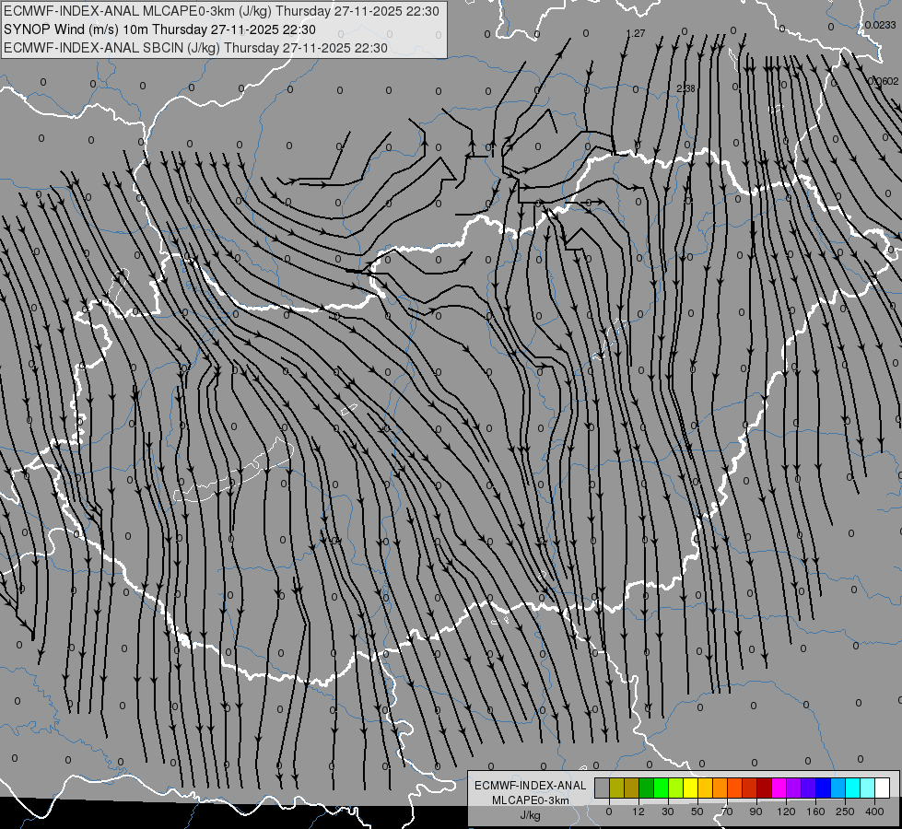This screenshot has width=902, height=829.
Task: Click the pure yellow legend swatch before 50
Action: point(691,788)
